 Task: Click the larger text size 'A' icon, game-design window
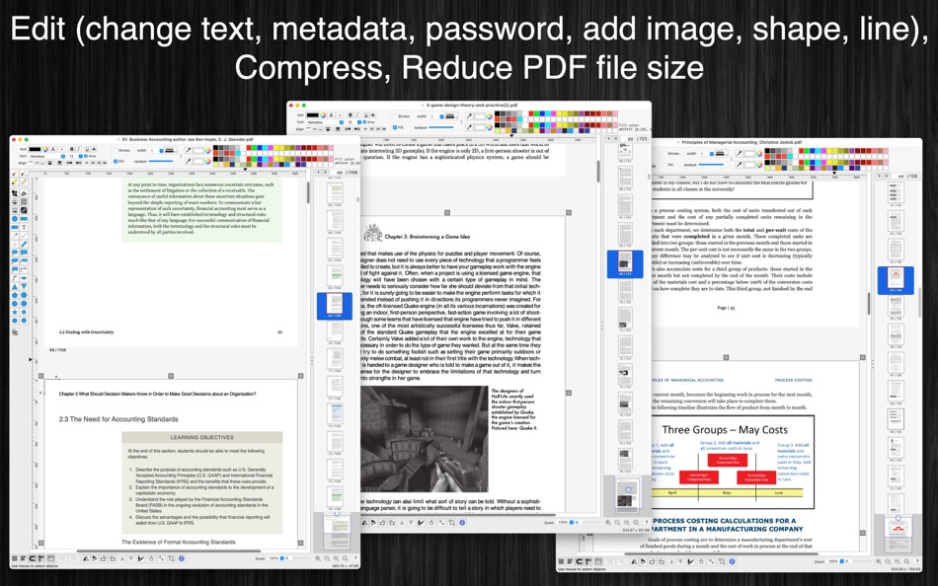point(331,114)
